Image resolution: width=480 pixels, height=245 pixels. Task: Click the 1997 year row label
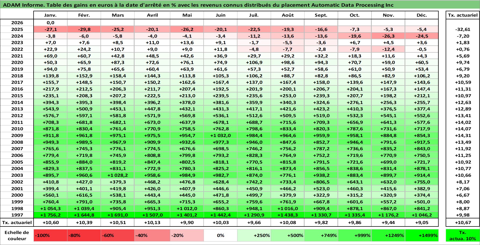(17, 215)
